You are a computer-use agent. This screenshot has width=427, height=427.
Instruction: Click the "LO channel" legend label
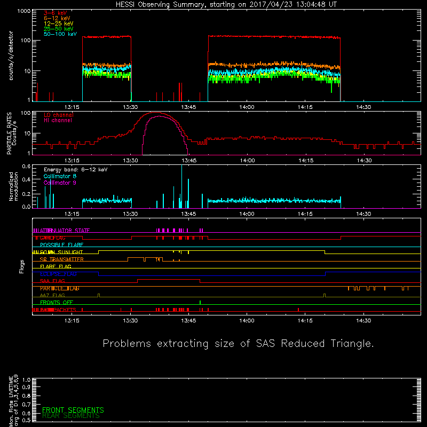point(59,115)
